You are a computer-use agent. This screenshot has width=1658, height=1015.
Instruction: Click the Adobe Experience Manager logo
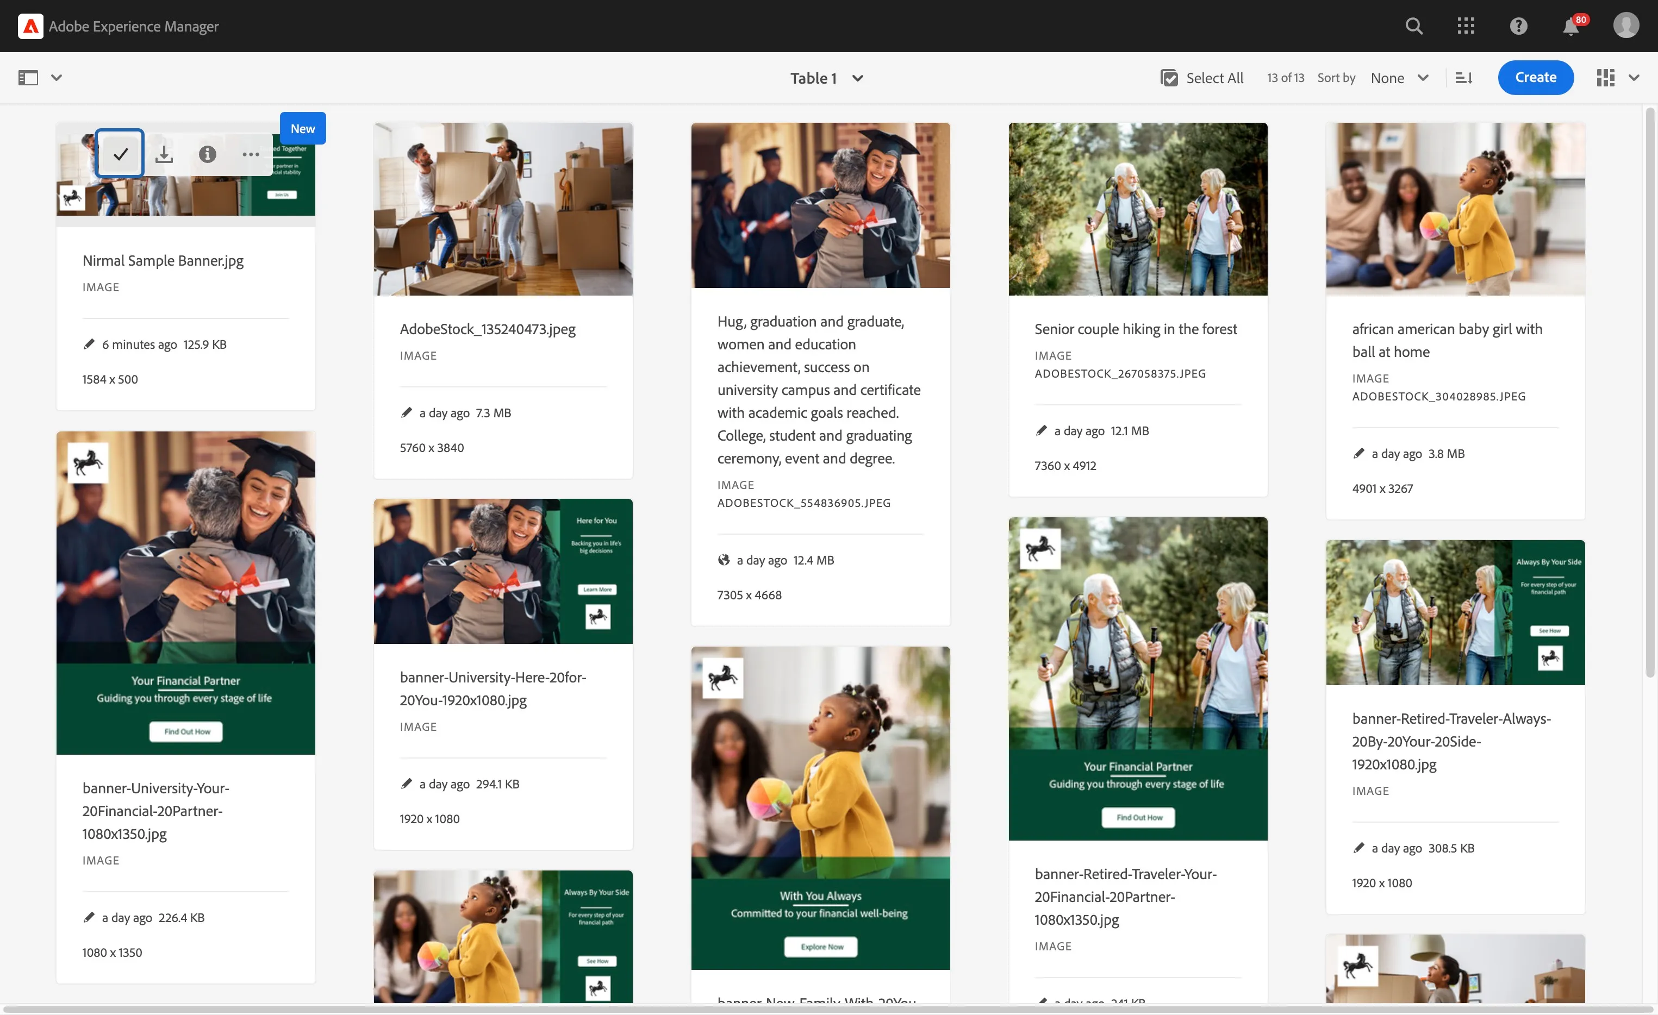point(30,26)
